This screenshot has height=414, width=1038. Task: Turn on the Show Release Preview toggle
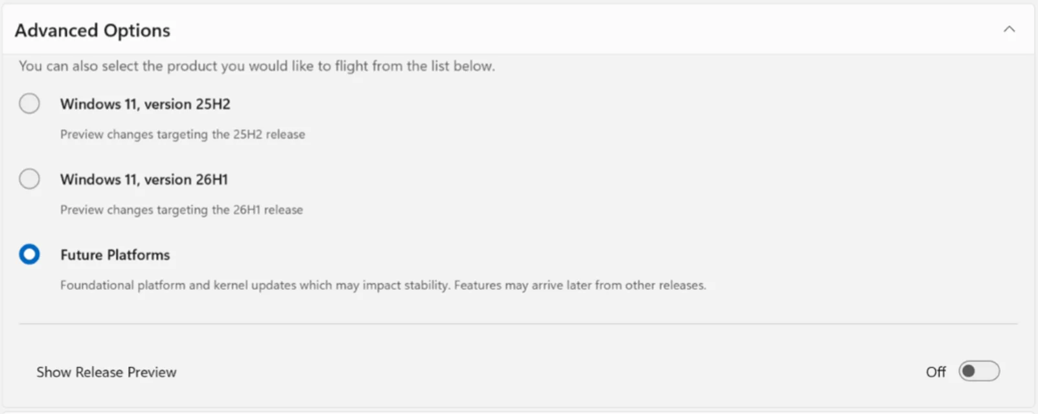(x=979, y=371)
